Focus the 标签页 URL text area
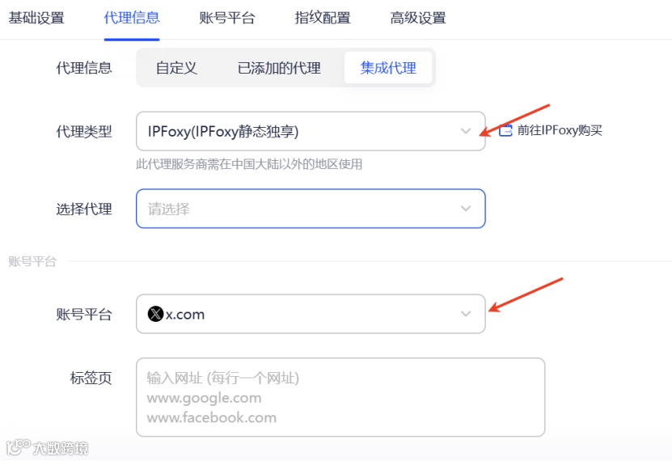This screenshot has height=461, width=672. [x=340, y=398]
